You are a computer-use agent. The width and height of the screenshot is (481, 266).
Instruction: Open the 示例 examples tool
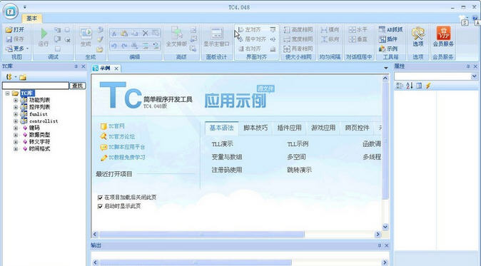click(388, 48)
